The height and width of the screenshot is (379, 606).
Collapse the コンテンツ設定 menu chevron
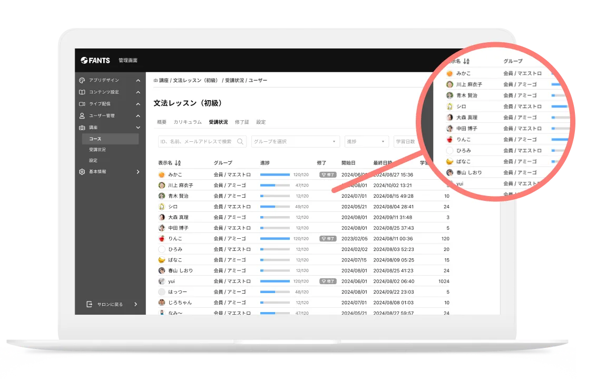pyautogui.click(x=138, y=92)
